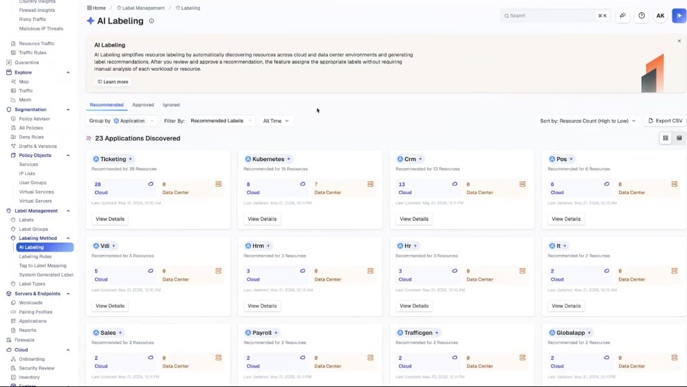Click the Label Management breadcrumb

(x=140, y=8)
